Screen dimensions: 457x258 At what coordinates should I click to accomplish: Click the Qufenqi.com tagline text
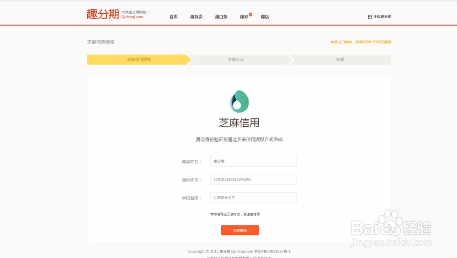pos(133,17)
